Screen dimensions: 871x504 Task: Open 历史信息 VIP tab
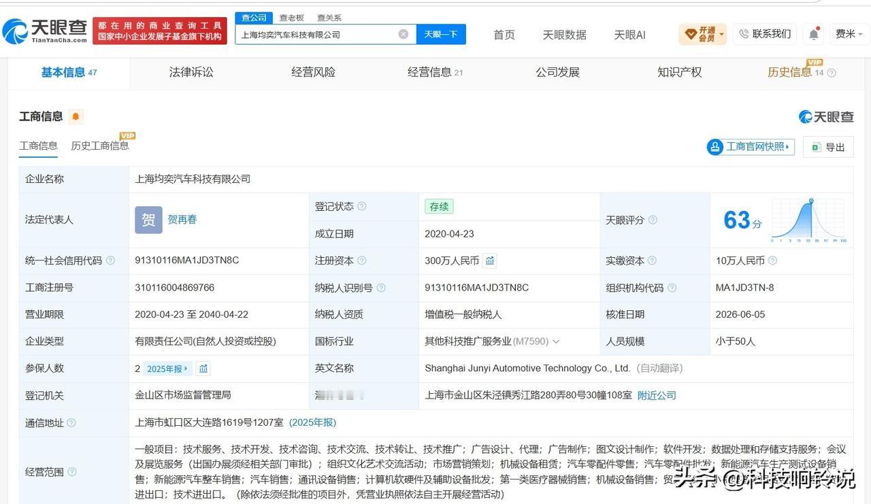(795, 71)
